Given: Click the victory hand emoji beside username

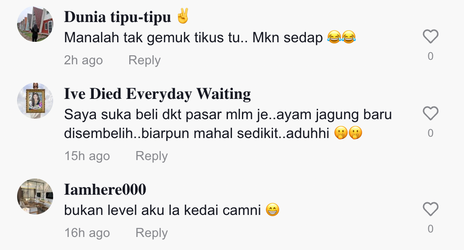Looking at the screenshot, I should pyautogui.click(x=182, y=16).
